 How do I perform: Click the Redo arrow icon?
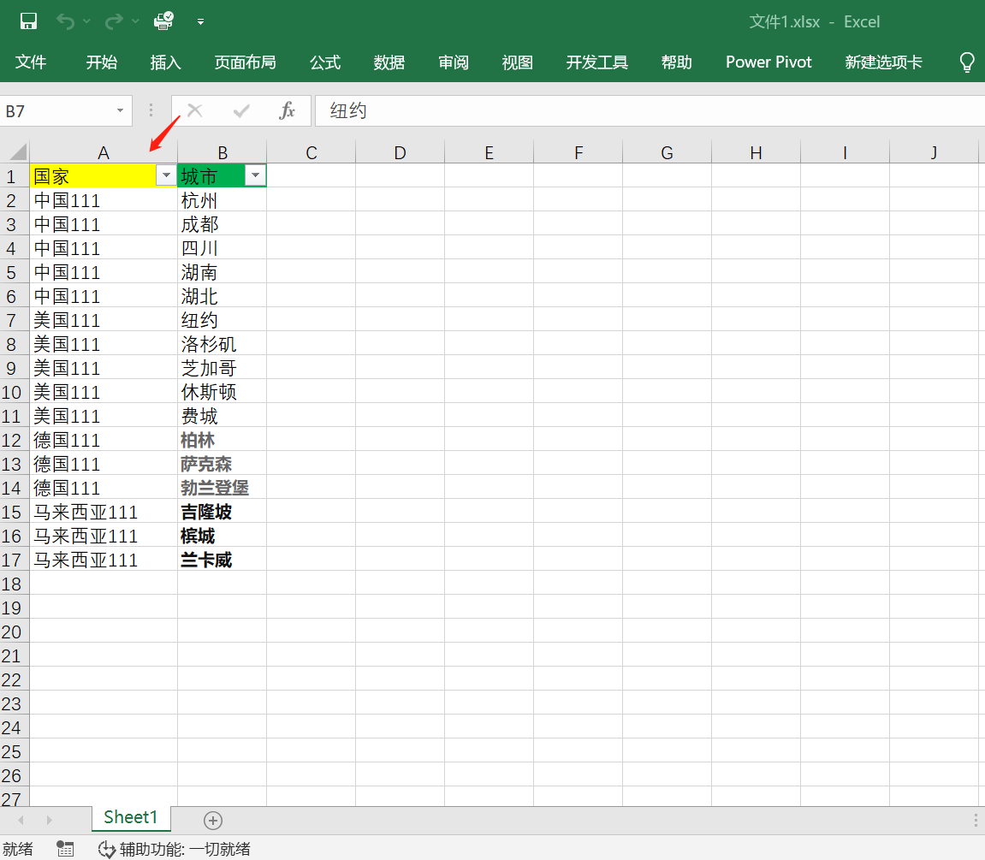click(114, 21)
